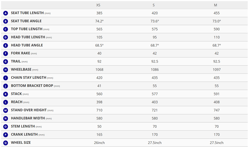This screenshot has height=147, width=249.
Task: Click the H badge for Wheelbase
Action: coord(6,70)
